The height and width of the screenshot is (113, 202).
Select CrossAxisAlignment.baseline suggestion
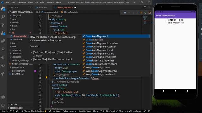[x=116, y=43]
